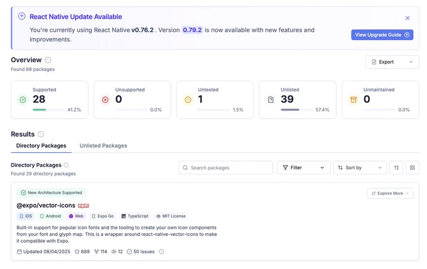
Task: Expand the Filter dropdown
Action: coord(304,167)
